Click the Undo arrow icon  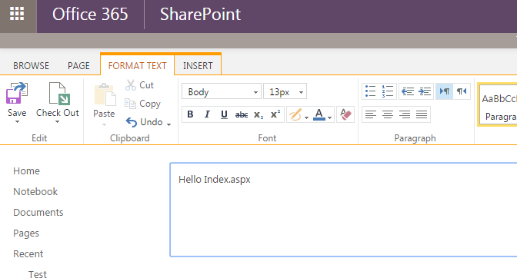(x=132, y=122)
